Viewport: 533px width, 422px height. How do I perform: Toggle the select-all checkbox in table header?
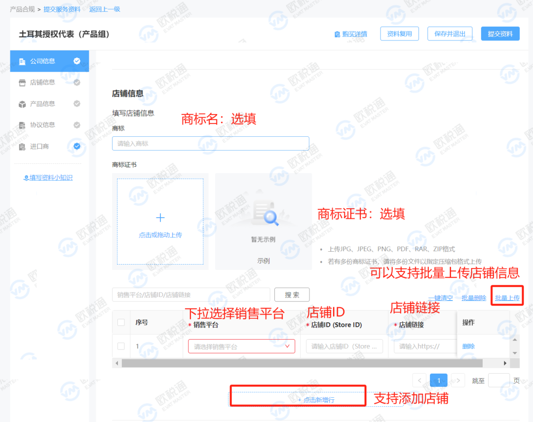[121, 322]
